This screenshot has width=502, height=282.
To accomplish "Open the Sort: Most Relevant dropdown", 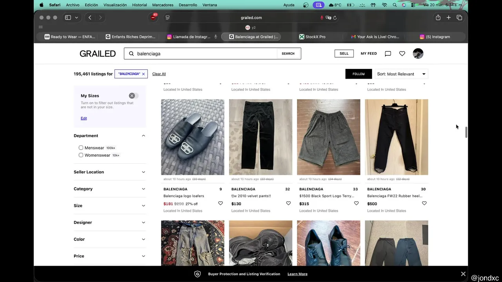I will pyautogui.click(x=401, y=74).
